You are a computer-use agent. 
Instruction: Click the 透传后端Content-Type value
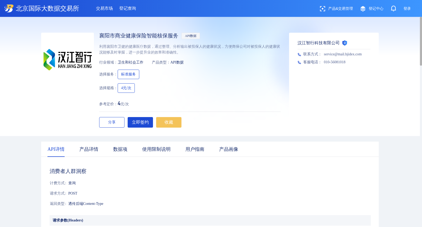click(x=86, y=204)
